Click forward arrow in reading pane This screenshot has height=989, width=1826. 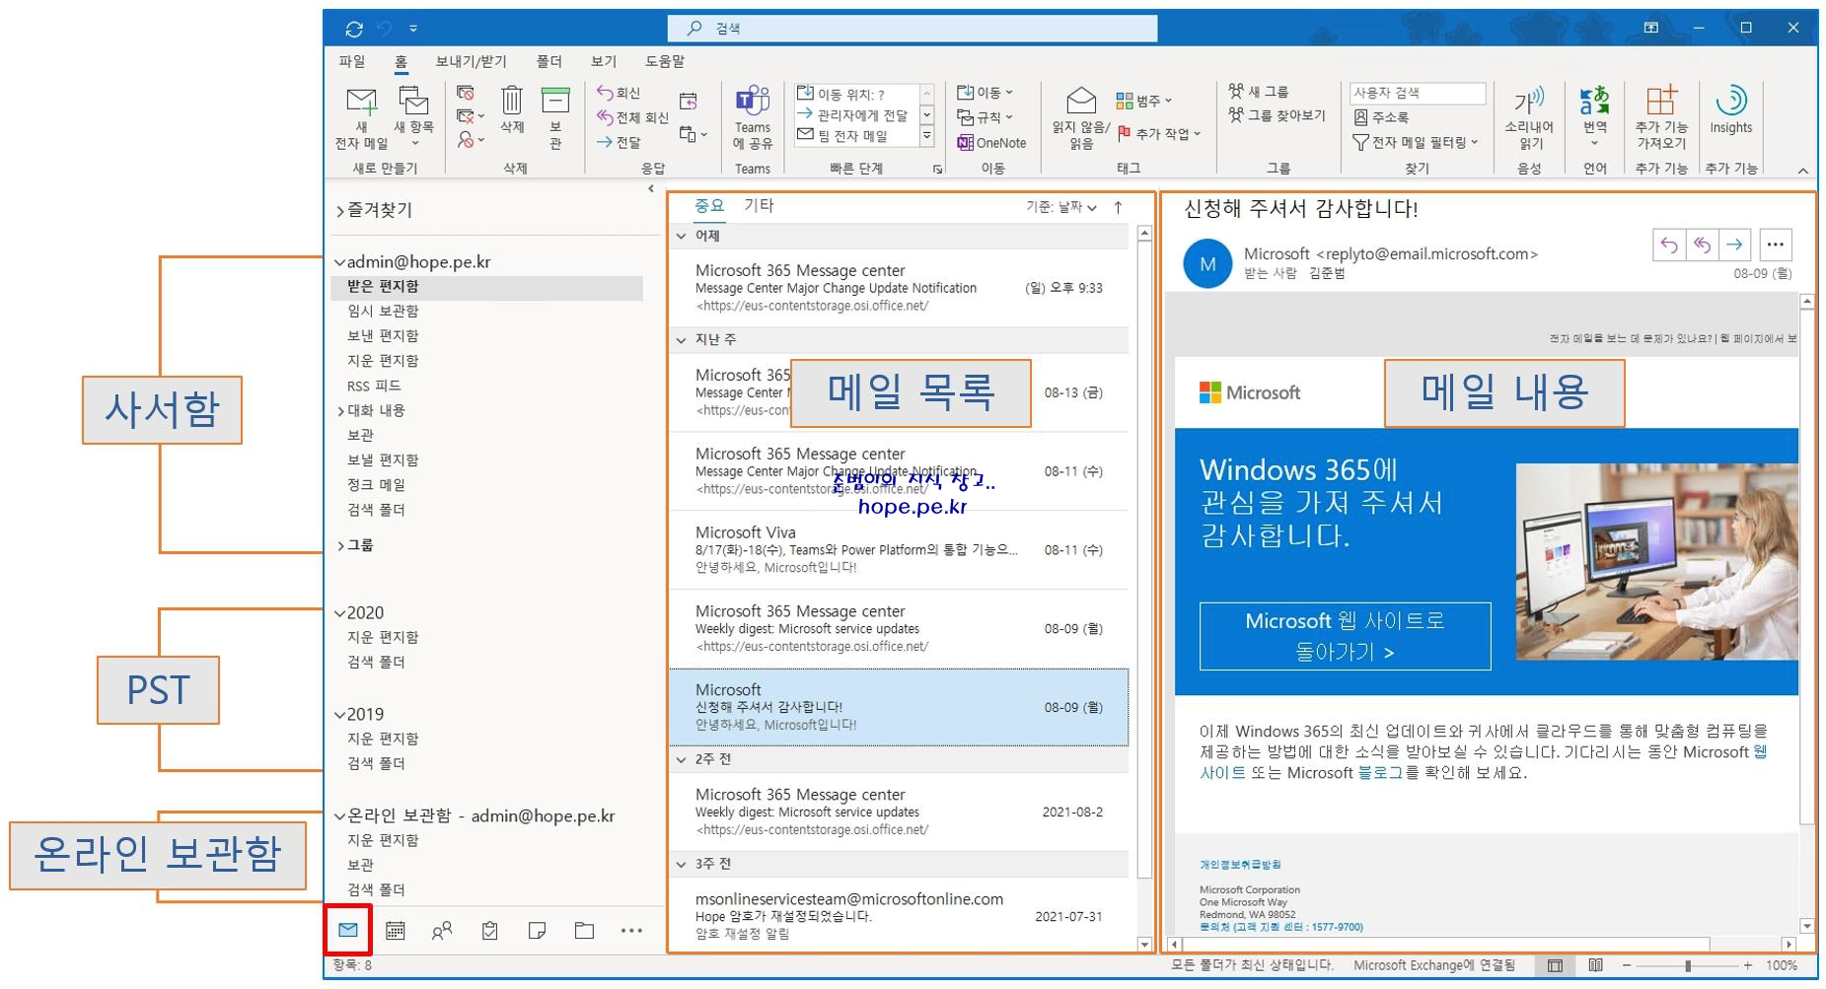pos(1735,245)
